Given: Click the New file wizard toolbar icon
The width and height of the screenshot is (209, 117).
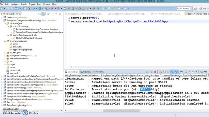Looking at the screenshot, I should (2, 8).
